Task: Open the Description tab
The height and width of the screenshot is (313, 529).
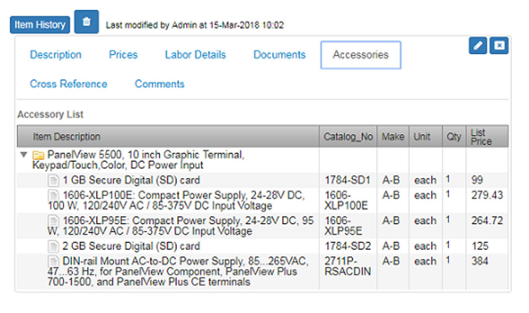Action: point(56,55)
